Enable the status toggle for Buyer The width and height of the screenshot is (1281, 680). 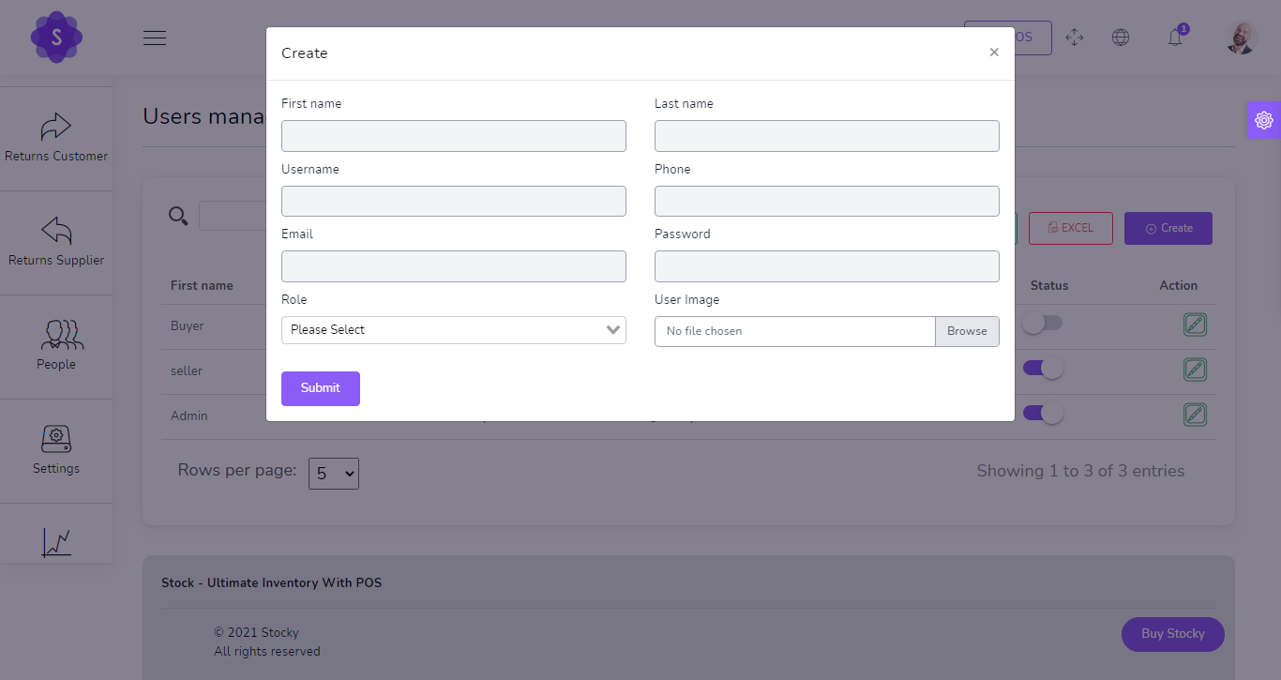tap(1043, 323)
